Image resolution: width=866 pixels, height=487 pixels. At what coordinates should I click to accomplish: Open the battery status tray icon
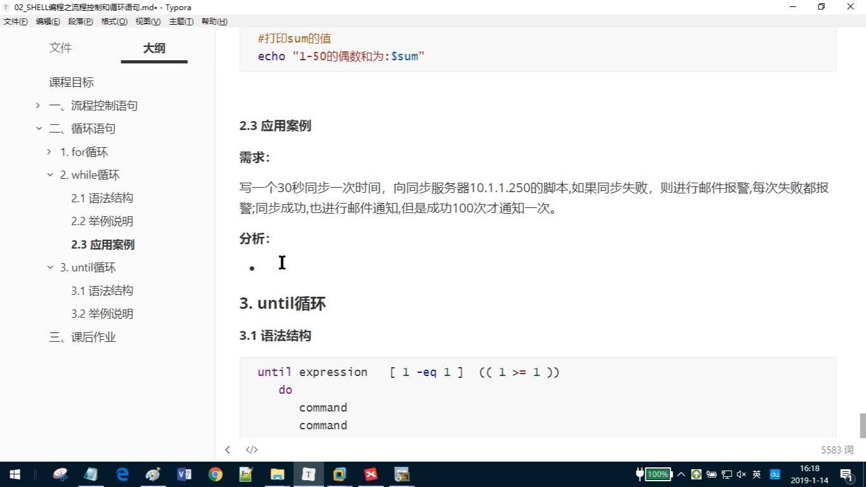(x=711, y=474)
